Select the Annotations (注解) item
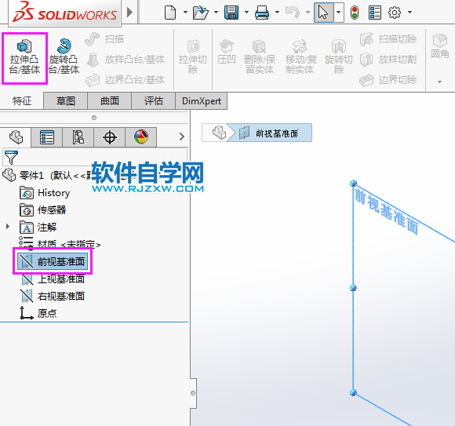This screenshot has height=426, width=455. [38, 228]
